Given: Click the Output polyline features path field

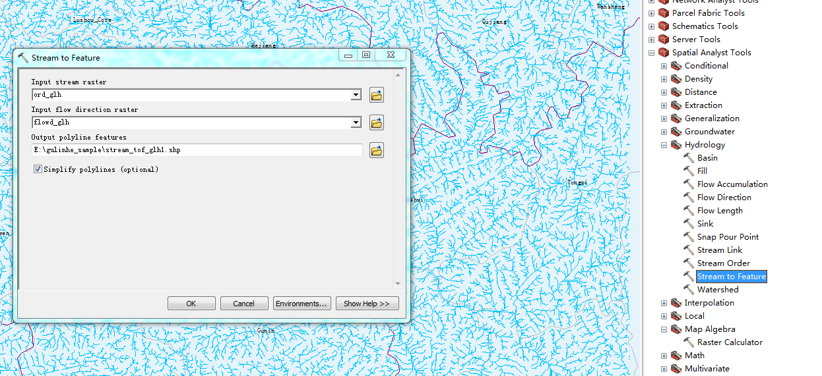Looking at the screenshot, I should pyautogui.click(x=197, y=150).
